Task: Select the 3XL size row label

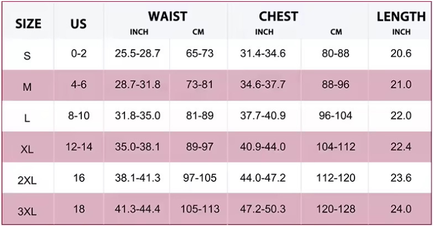Action: tap(27, 211)
